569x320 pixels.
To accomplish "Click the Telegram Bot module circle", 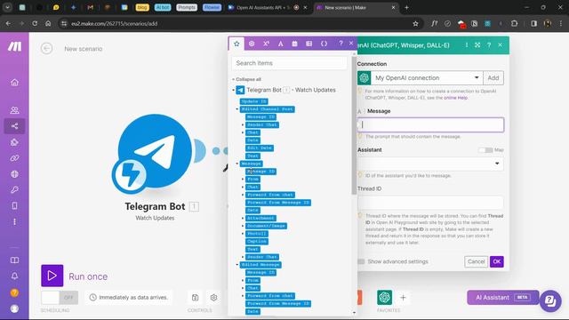I will [x=155, y=151].
